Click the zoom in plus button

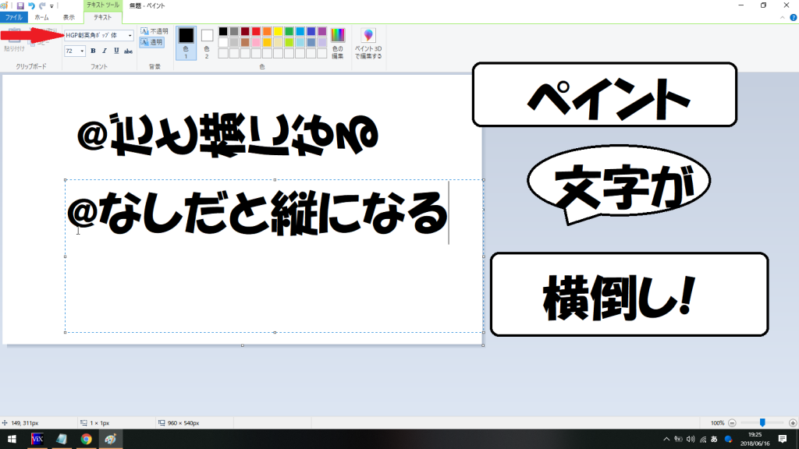pos(793,422)
